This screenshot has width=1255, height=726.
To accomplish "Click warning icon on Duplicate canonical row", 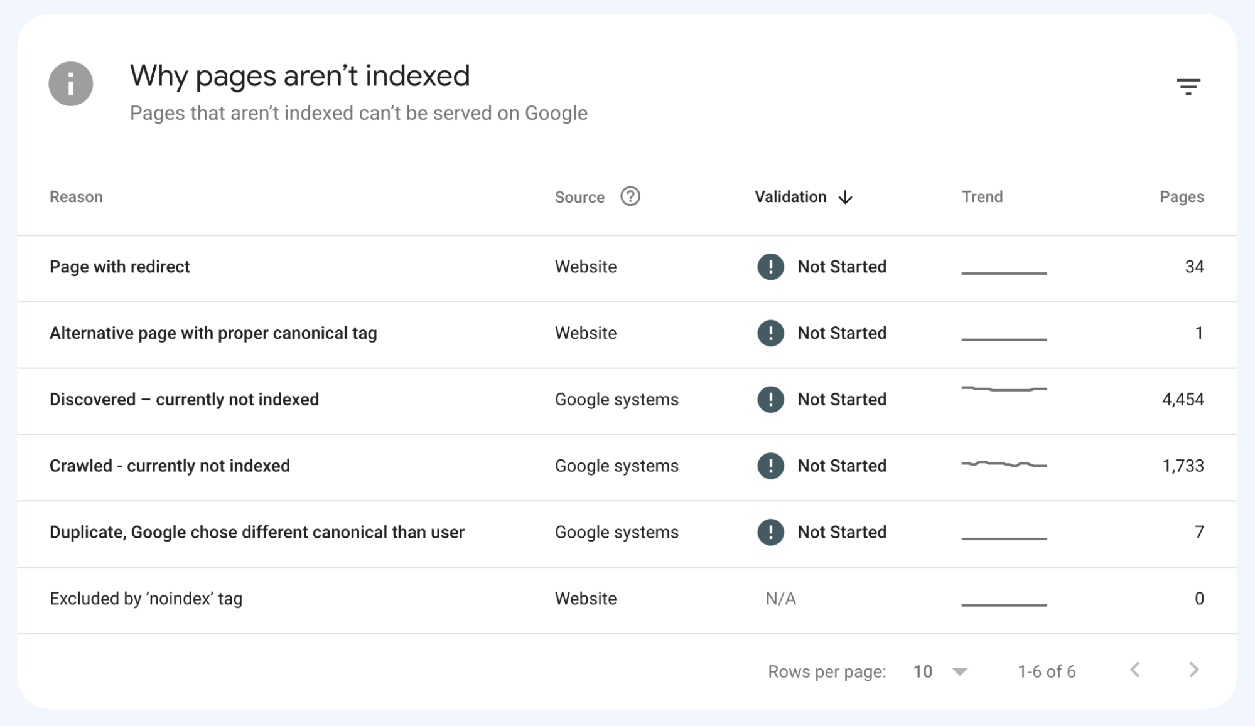I will [x=771, y=532].
